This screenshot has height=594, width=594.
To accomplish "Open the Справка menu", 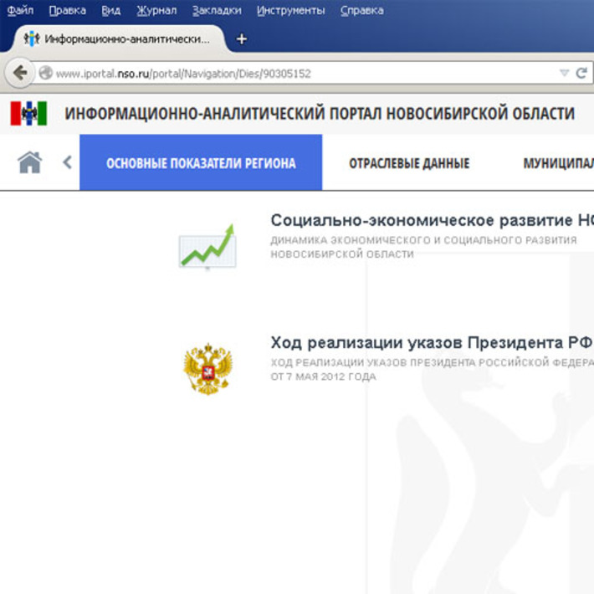I will tap(361, 10).
